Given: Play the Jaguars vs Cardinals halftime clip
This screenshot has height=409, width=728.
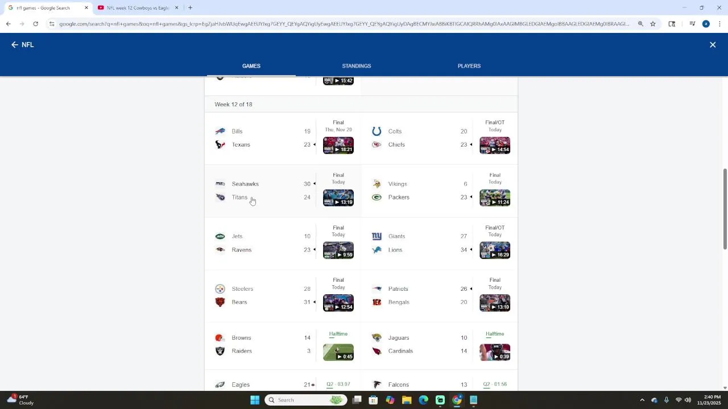Looking at the screenshot, I should (x=495, y=352).
